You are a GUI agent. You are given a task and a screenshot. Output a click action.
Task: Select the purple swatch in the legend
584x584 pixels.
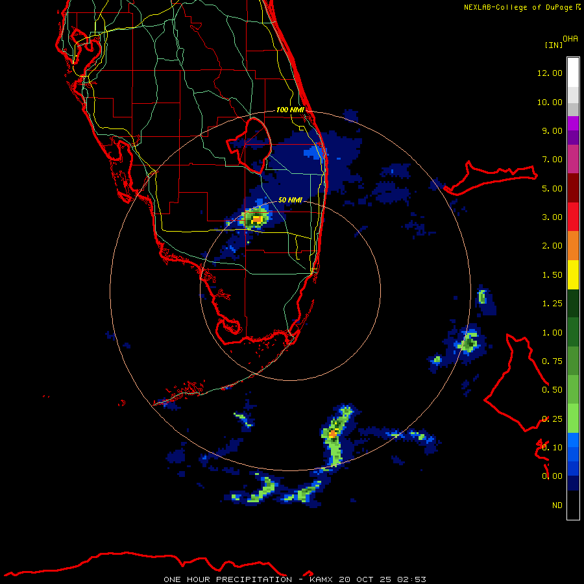tap(573, 138)
